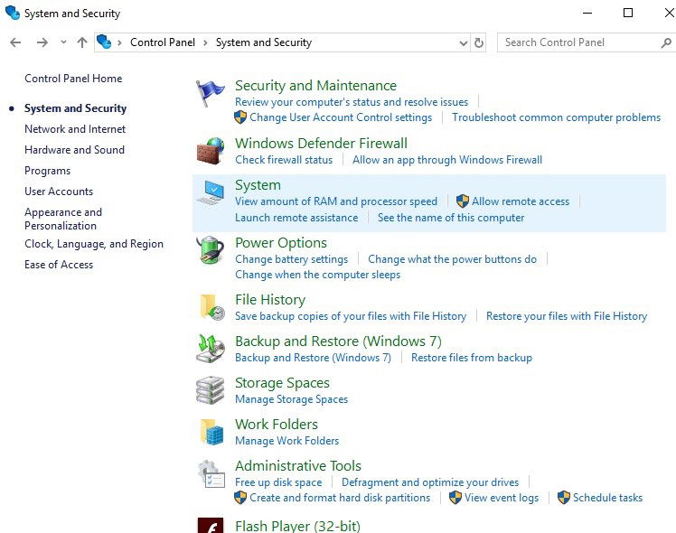The height and width of the screenshot is (533, 676).
Task: Open the System heading link
Action: click(258, 185)
